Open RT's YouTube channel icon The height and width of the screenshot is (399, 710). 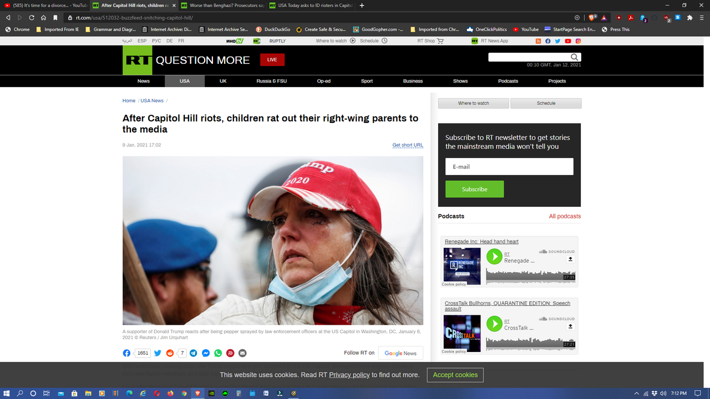coord(568,41)
